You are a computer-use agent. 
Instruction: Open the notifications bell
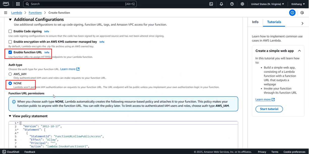tap(221, 4)
